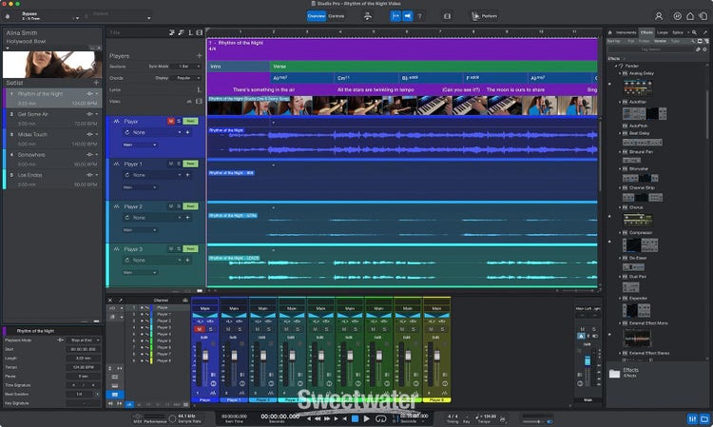This screenshot has height=427, width=713.
Task: Click the blue Stop button
Action: (356, 418)
